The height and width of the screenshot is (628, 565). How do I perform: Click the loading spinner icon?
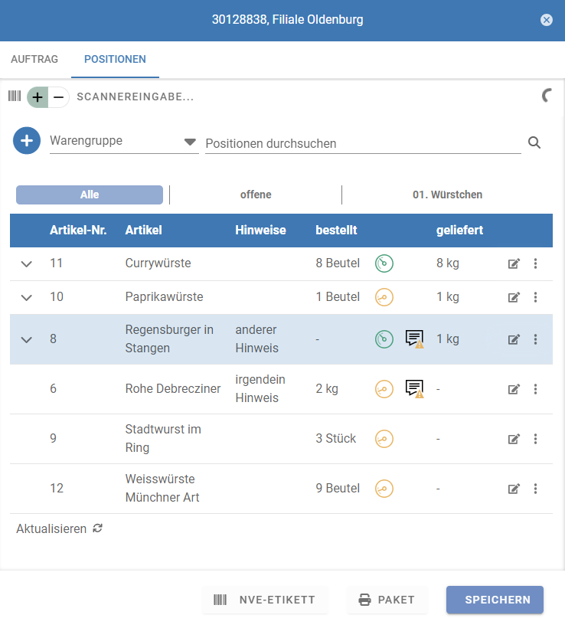click(547, 95)
